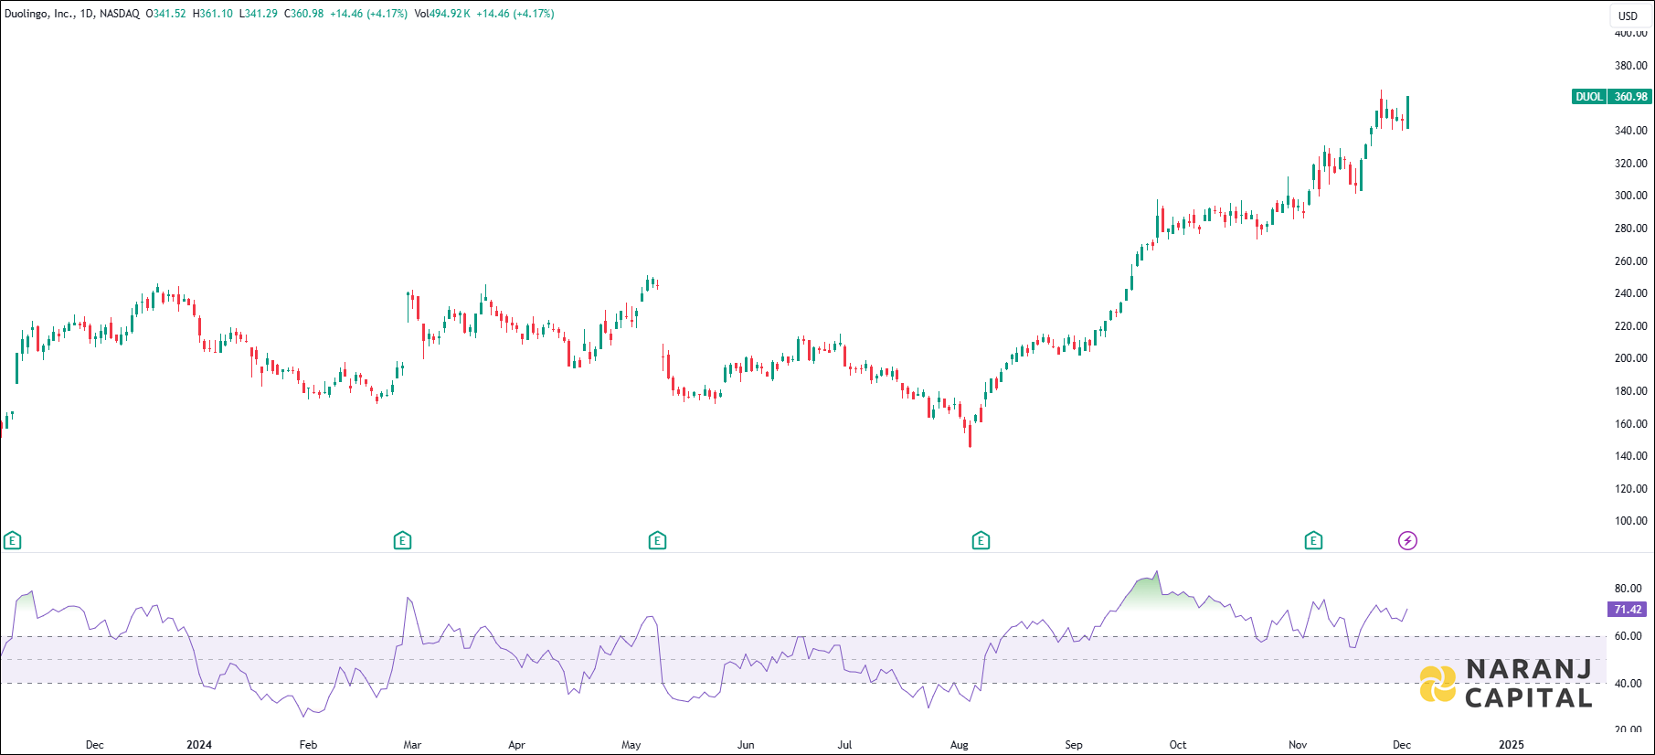This screenshot has height=755, width=1655.
Task: Click the Oct label on time axis
Action: 1178,745
